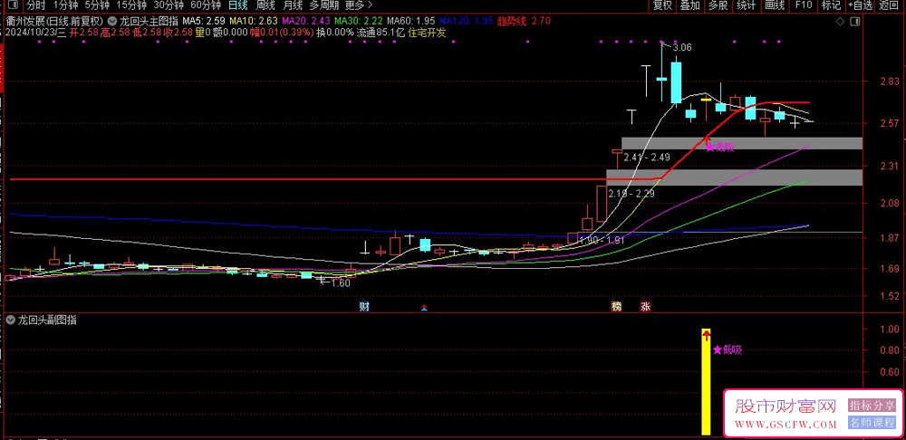
Task: Switch to 1分钟 period tab
Action: tap(65, 5)
